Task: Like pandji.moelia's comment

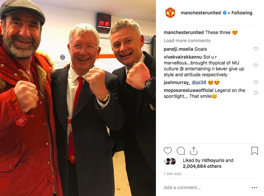Action: point(256,49)
